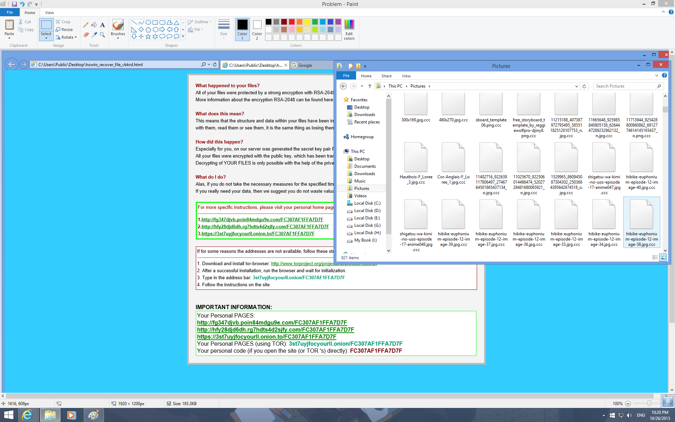Select the Pencil tool
Viewport: 675px width, 422px height.
[x=86, y=25]
